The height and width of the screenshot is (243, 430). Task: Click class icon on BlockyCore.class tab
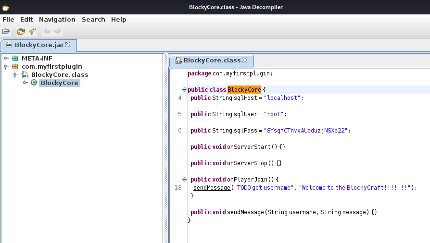point(178,61)
